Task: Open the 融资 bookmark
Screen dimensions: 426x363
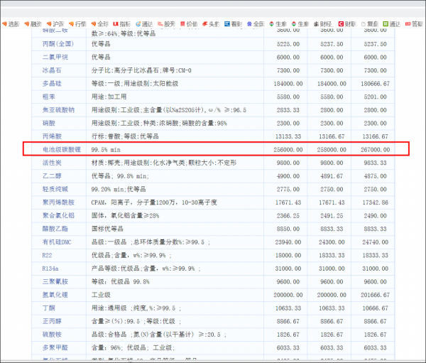Action: click(x=33, y=24)
